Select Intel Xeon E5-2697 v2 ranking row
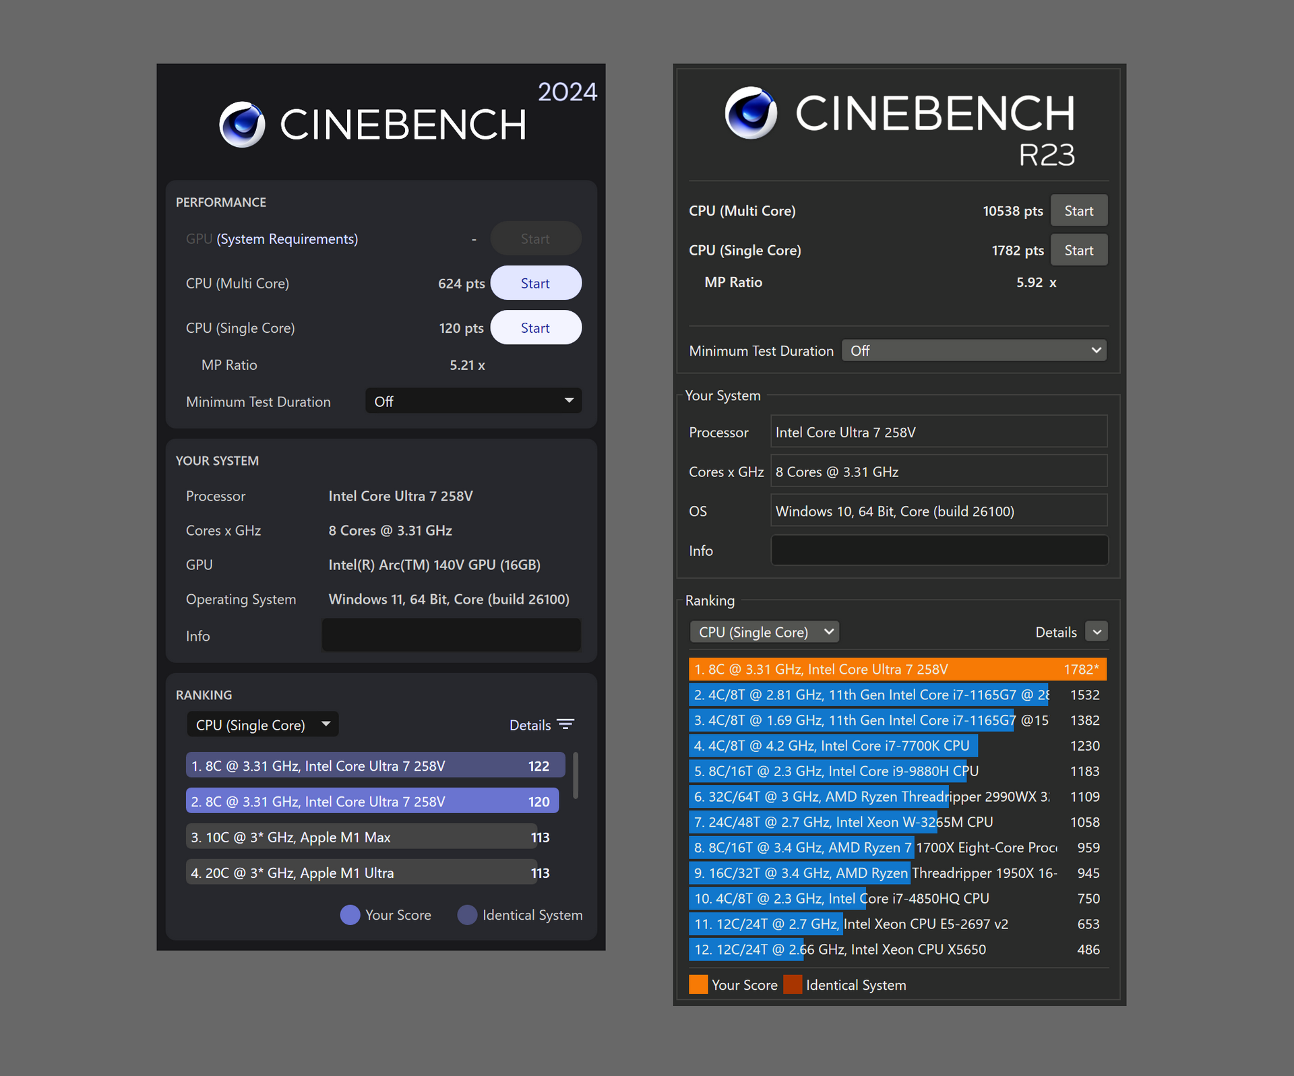 [897, 924]
